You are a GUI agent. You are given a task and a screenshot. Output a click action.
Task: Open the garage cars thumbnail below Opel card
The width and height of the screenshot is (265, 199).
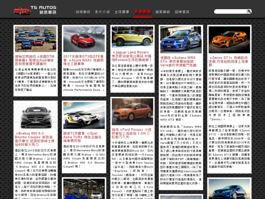pos(84,189)
